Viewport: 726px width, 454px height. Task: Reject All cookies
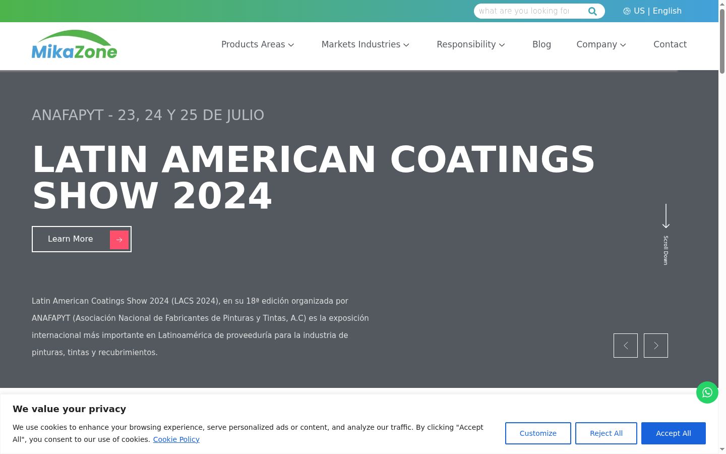pos(606,433)
